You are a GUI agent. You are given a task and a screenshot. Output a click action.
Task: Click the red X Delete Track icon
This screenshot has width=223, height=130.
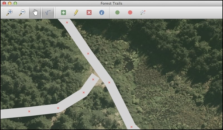coord(89,12)
